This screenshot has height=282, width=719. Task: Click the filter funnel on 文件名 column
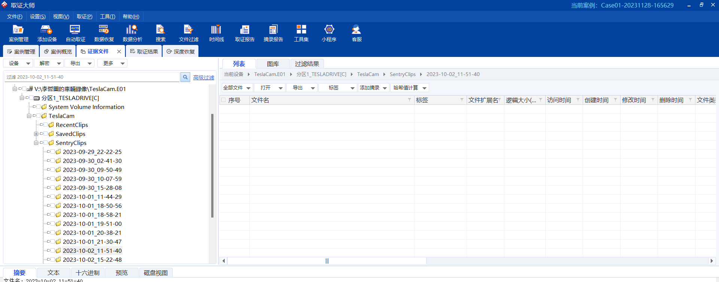pos(409,100)
